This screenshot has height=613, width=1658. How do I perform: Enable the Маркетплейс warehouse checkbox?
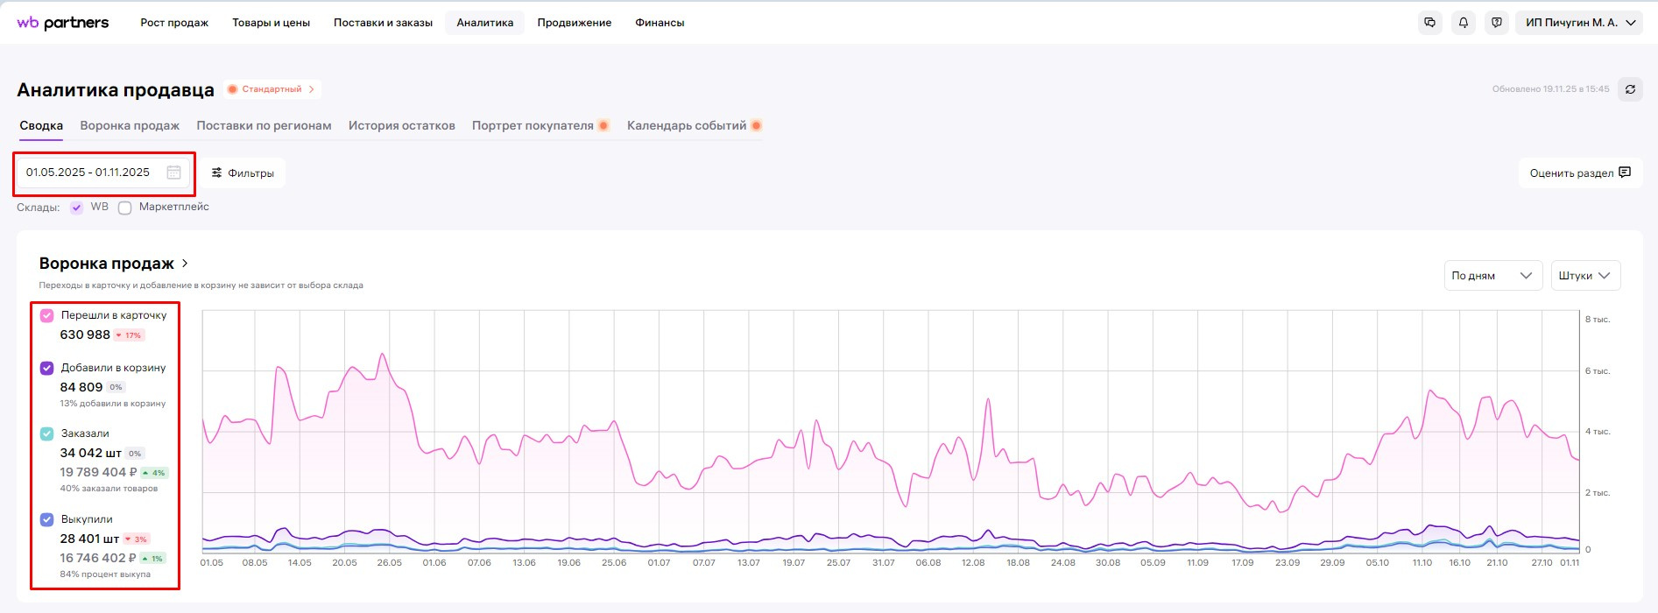point(125,208)
